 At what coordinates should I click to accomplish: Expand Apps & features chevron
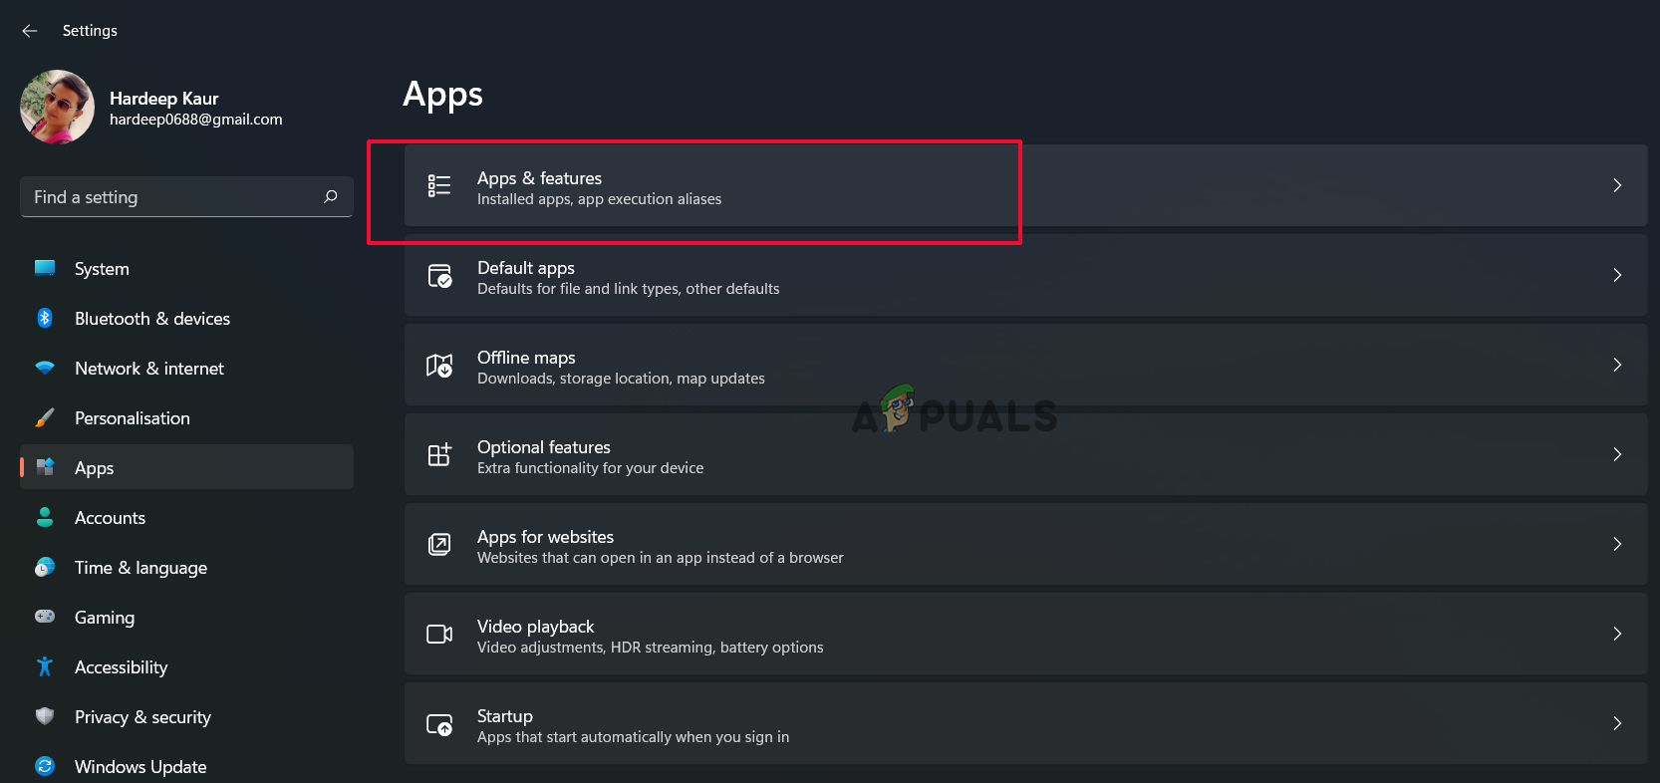click(x=1616, y=185)
